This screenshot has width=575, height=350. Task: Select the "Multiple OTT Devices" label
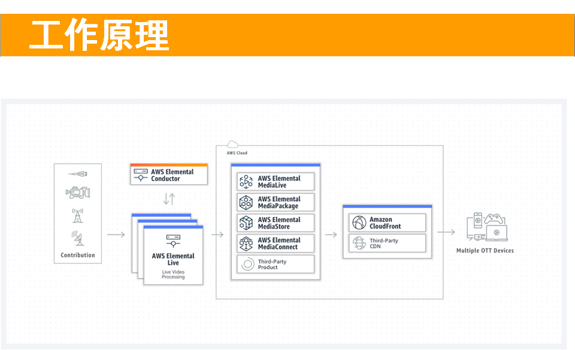tap(485, 251)
